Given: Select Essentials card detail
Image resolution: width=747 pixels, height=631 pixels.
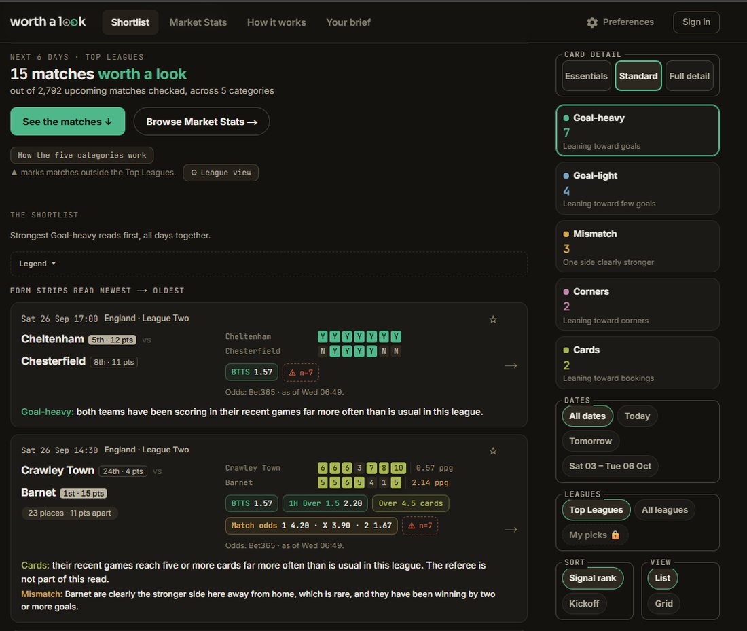Looking at the screenshot, I should pos(586,76).
